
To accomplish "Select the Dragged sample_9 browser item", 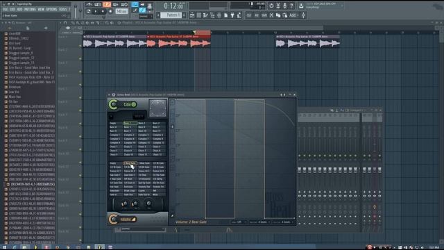I will pyautogui.click(x=21, y=53).
